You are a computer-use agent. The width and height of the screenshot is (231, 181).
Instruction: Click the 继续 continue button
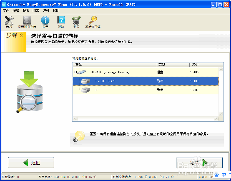pos(199,163)
